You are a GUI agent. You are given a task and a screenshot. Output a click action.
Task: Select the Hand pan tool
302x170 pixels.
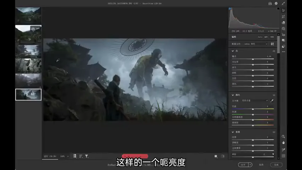283,143
